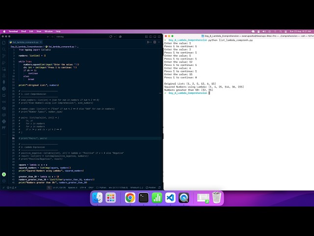Image resolution: width=314 pixels, height=236 pixels.
Task: Open the notifications bell in the status bar
Action: pos(159,188)
